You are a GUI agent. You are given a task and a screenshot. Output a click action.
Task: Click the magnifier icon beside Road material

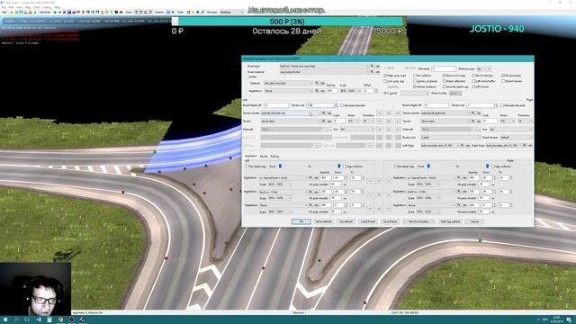click(x=372, y=72)
